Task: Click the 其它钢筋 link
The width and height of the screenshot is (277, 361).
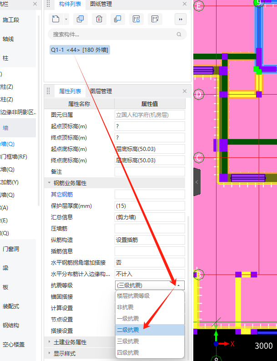Action: (x=62, y=195)
